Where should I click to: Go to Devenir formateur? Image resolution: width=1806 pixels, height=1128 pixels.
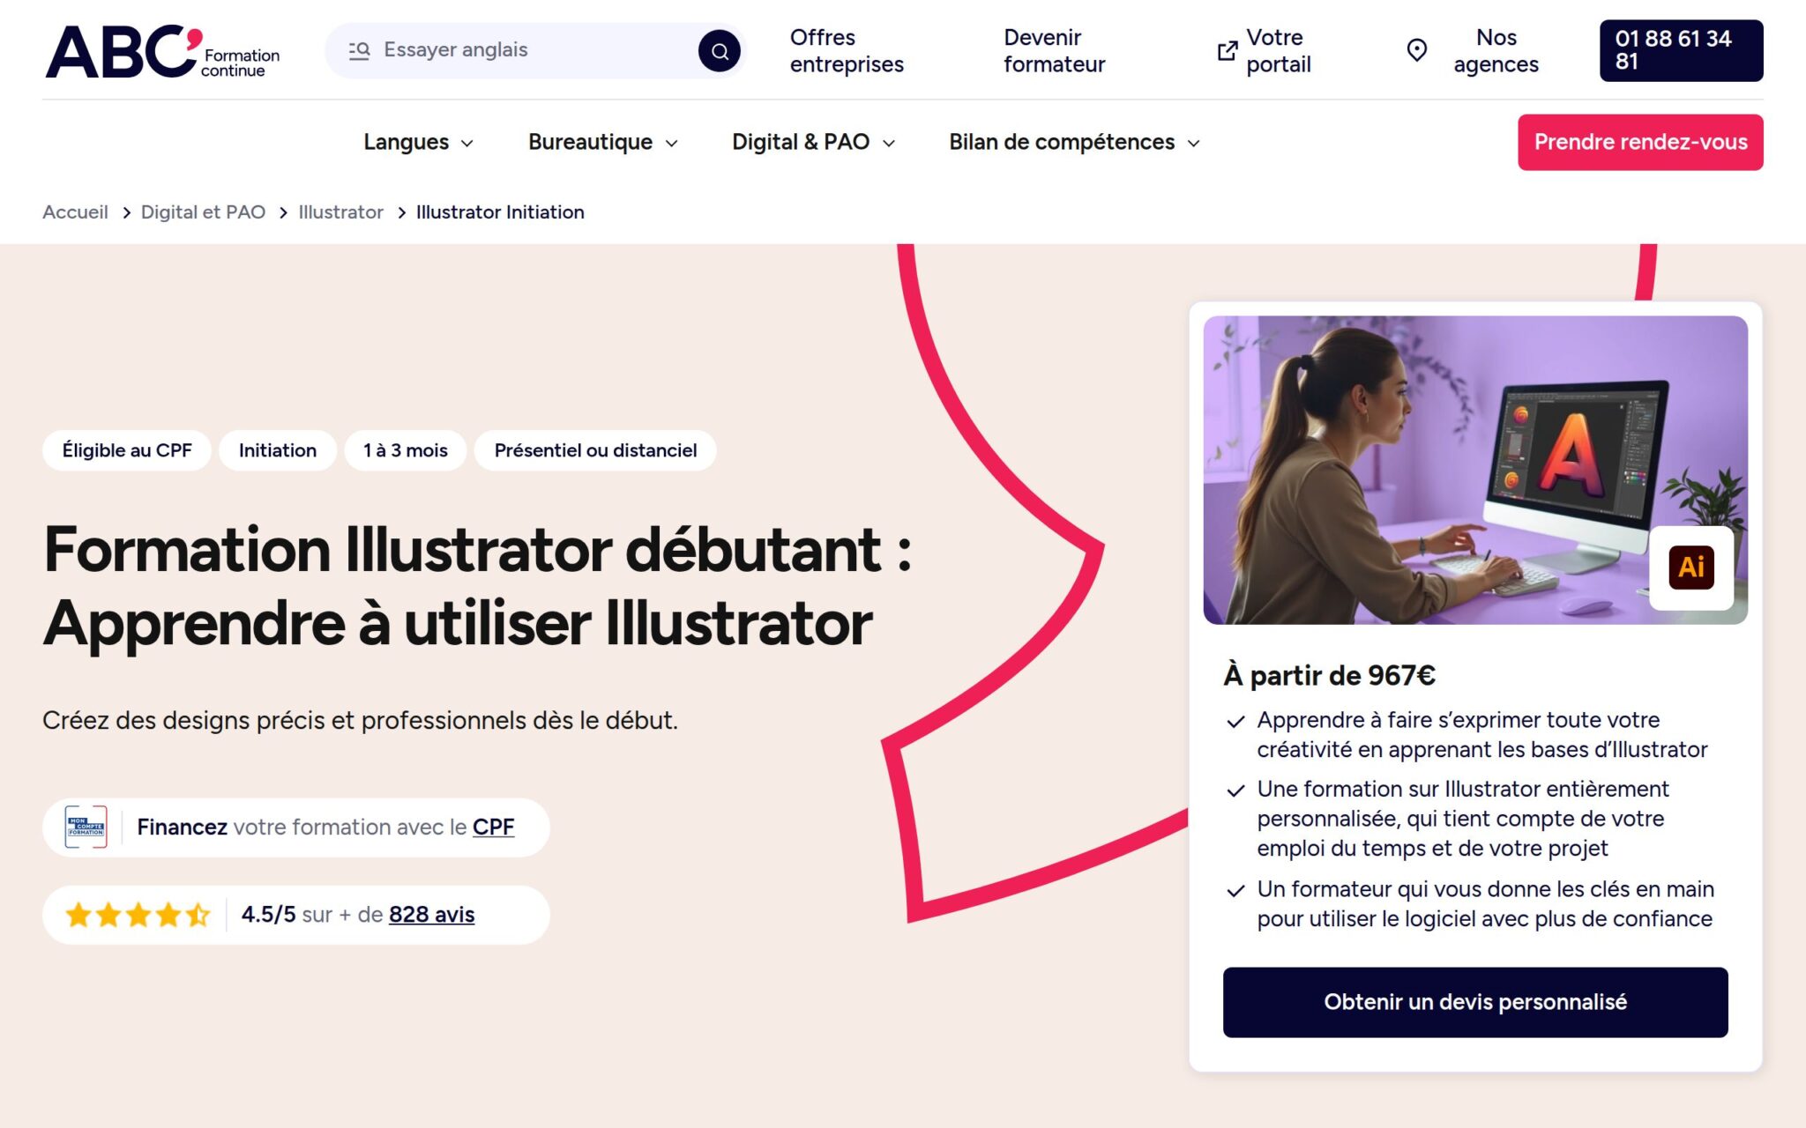click(x=1054, y=50)
